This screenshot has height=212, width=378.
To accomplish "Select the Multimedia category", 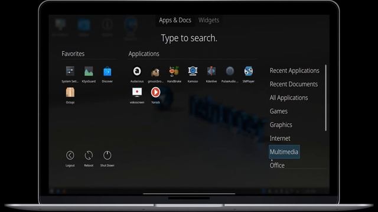I will (284, 152).
